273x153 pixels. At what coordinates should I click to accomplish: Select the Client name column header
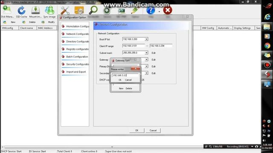pos(28,28)
